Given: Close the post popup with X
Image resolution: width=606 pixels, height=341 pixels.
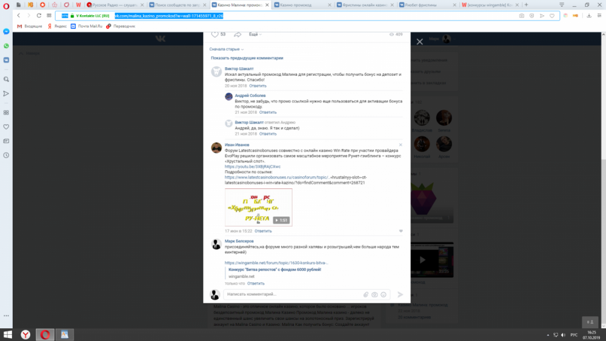Looking at the screenshot, I should coord(420,41).
